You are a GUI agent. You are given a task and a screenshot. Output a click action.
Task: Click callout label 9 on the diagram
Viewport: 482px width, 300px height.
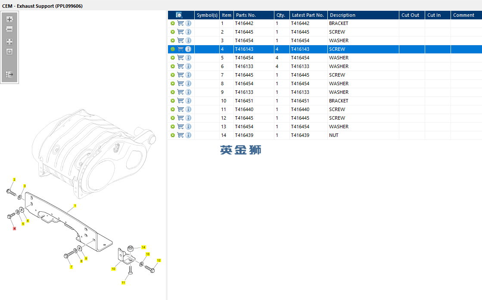86,259
